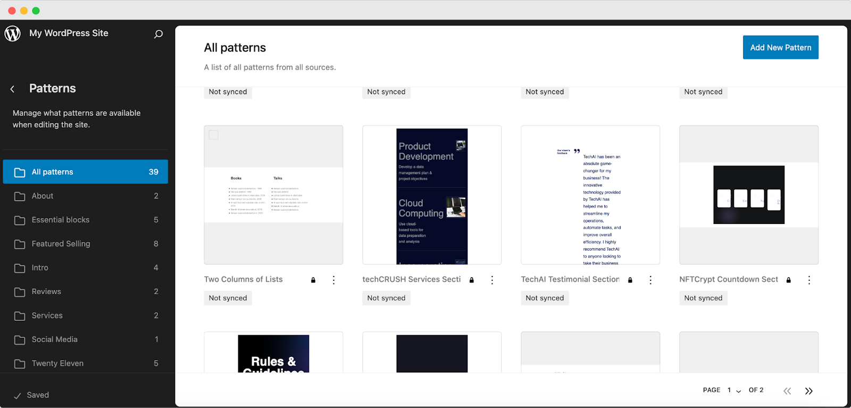Open the About pattern category
The height and width of the screenshot is (408, 851).
(86, 196)
